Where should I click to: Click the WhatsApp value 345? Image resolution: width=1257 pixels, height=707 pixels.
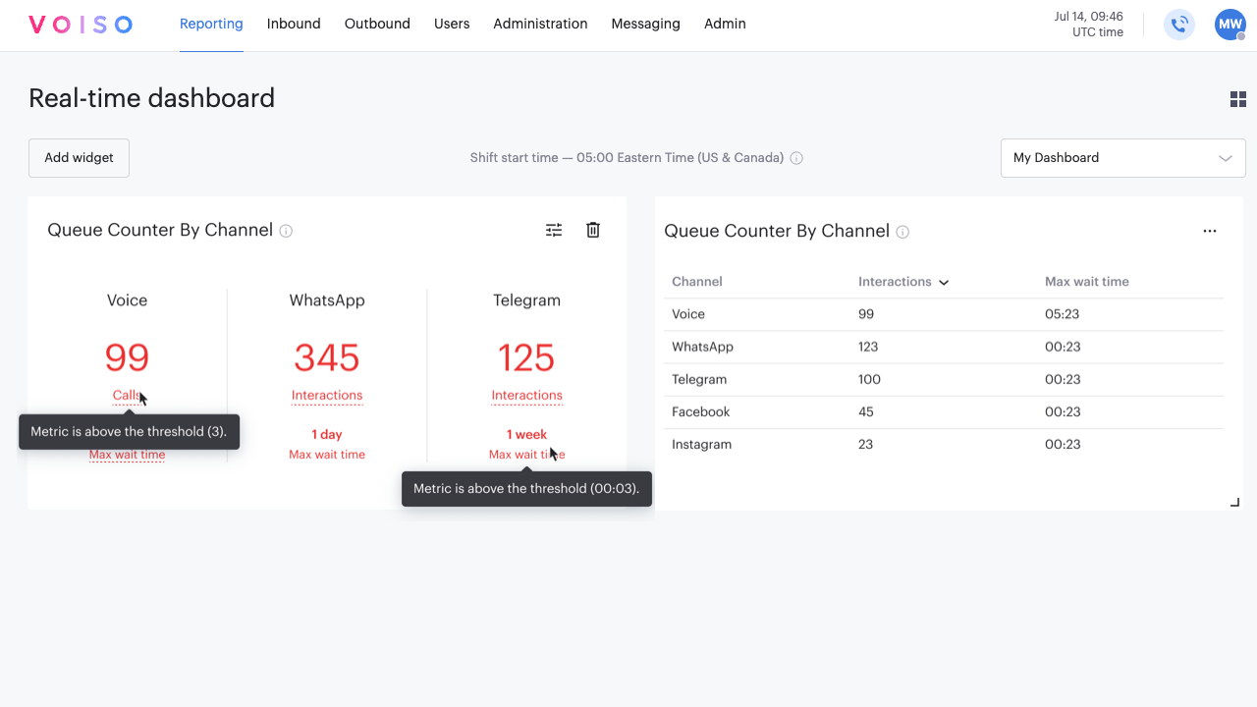(x=327, y=358)
